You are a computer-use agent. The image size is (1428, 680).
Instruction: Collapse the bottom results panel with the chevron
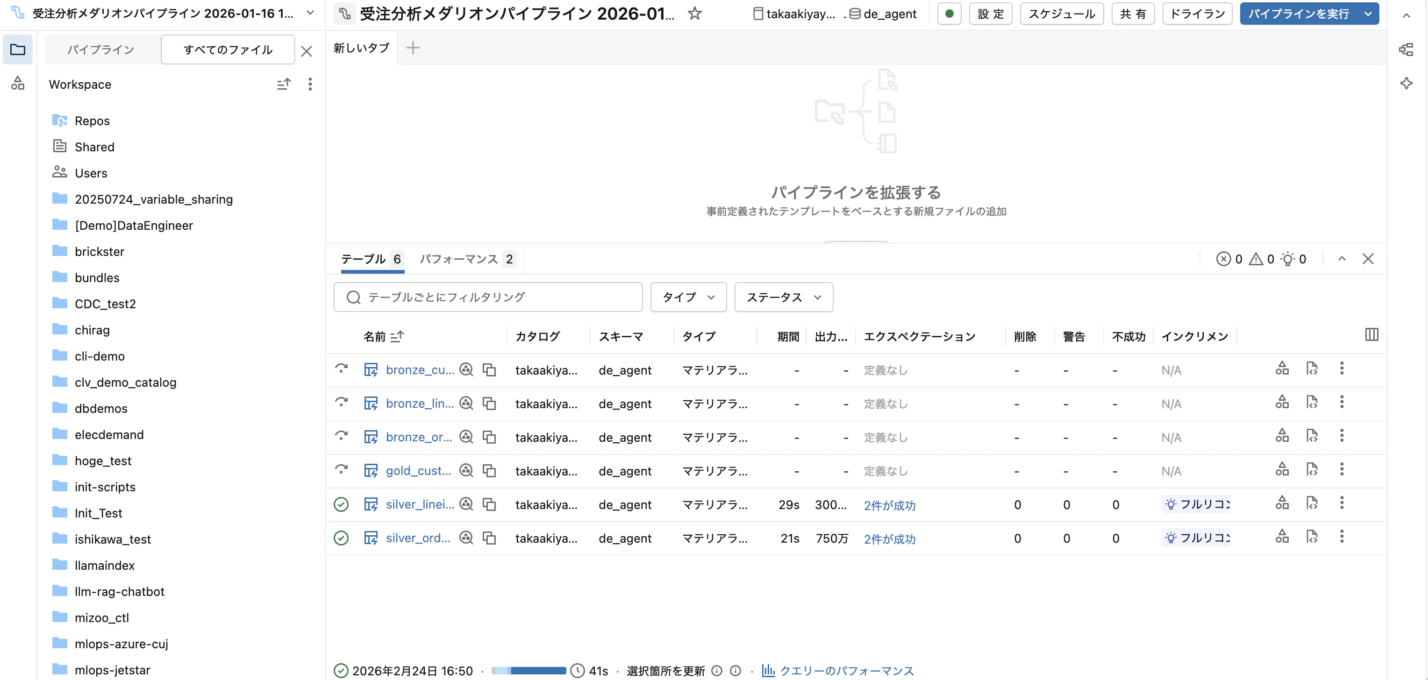[1342, 259]
